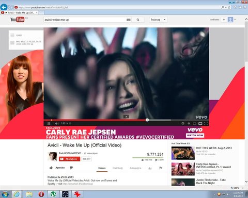Open the Windows Start button

click(x=5, y=194)
